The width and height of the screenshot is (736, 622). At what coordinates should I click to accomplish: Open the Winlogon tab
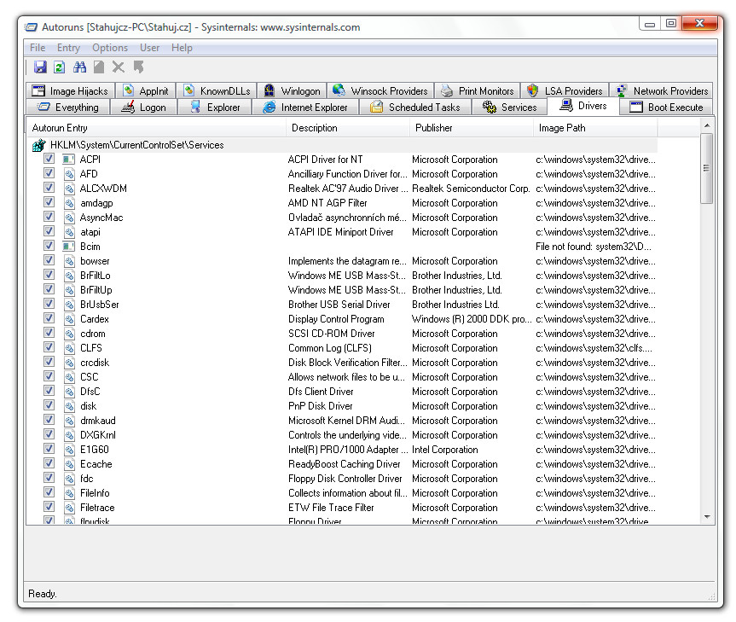292,90
